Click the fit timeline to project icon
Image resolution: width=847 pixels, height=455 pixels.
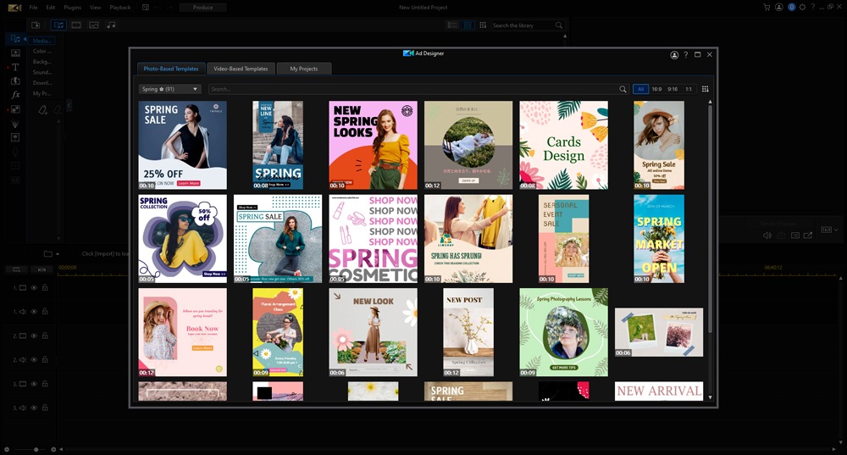(x=17, y=269)
